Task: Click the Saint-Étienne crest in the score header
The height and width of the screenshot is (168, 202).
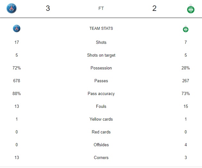Action: [x=191, y=9]
